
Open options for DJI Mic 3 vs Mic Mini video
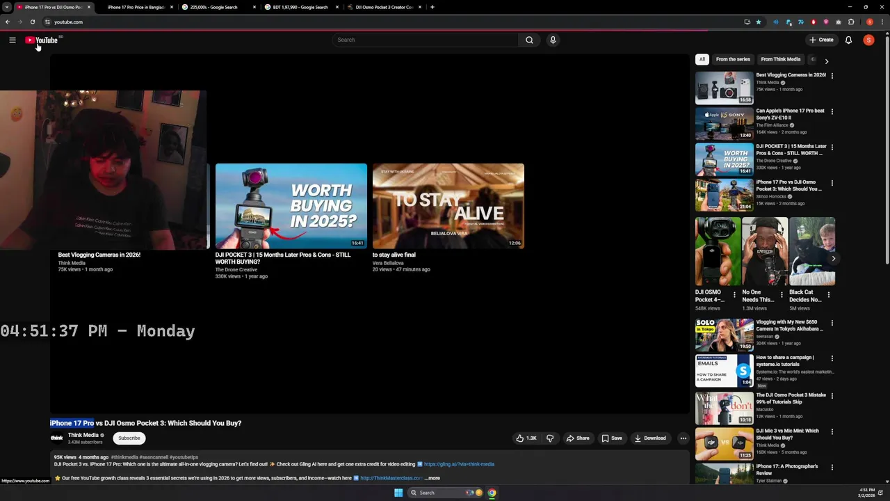pyautogui.click(x=832, y=431)
